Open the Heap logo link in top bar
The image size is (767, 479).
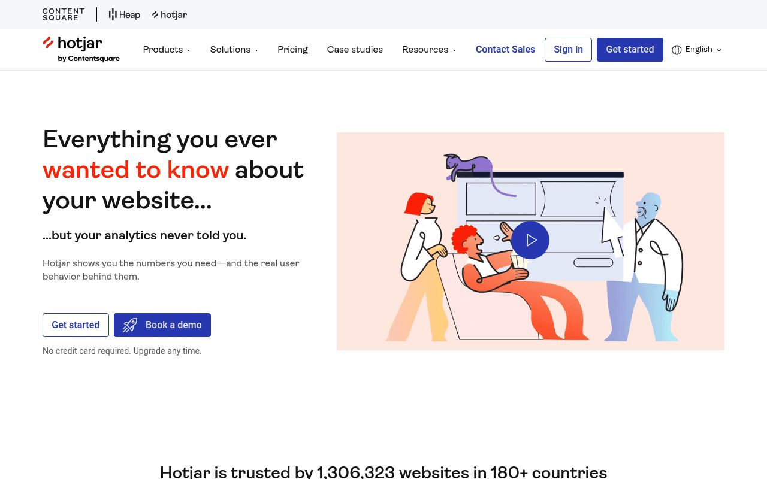click(x=125, y=14)
